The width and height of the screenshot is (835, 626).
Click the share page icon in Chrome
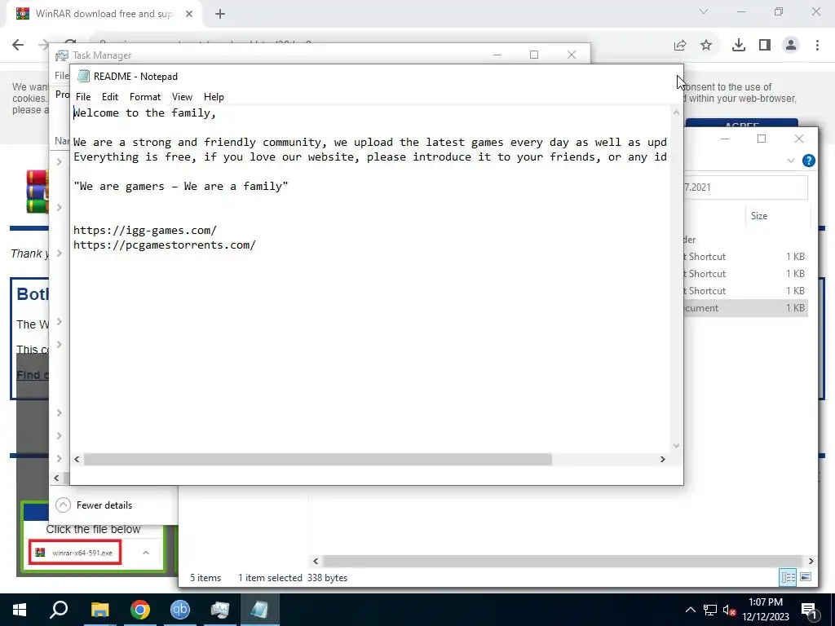(x=680, y=46)
